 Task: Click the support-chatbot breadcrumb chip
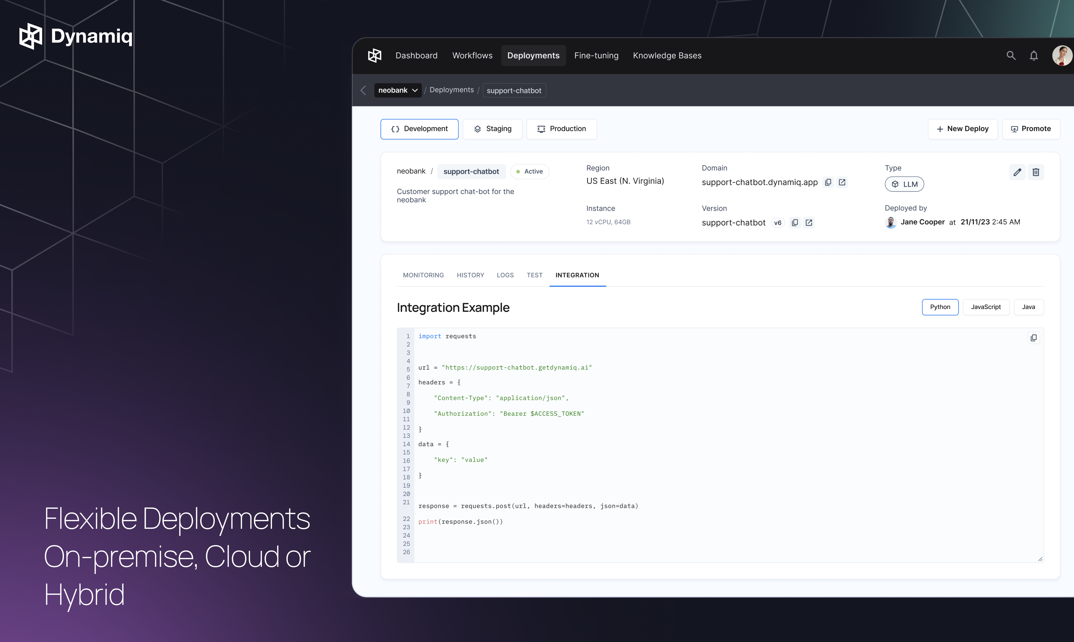(514, 90)
